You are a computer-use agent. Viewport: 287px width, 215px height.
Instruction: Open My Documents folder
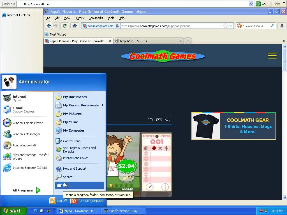click(x=80, y=97)
